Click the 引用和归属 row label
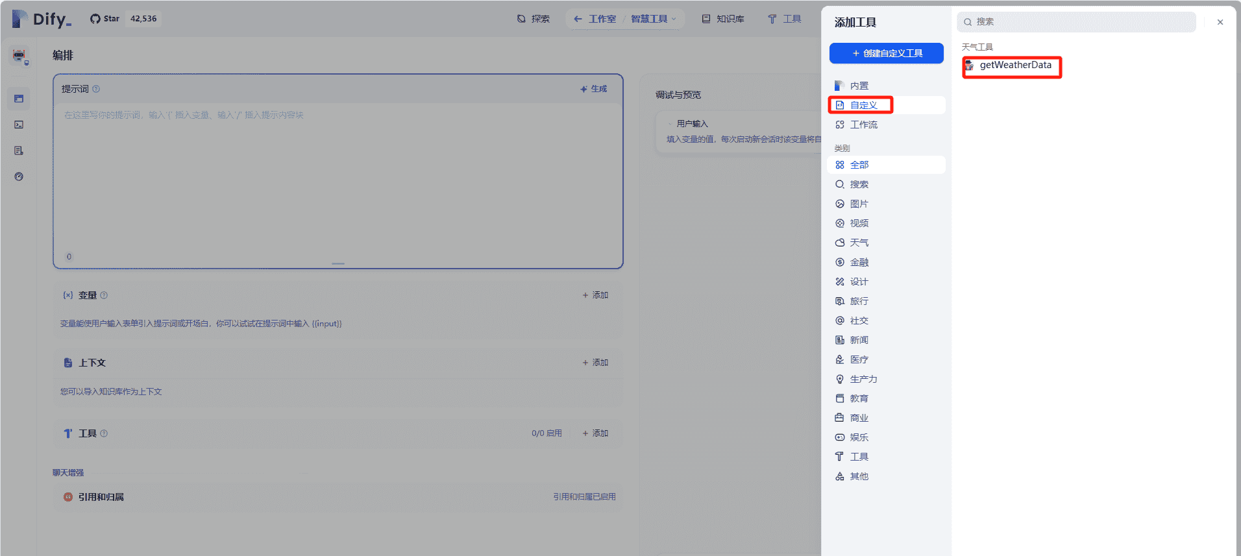 [101, 497]
